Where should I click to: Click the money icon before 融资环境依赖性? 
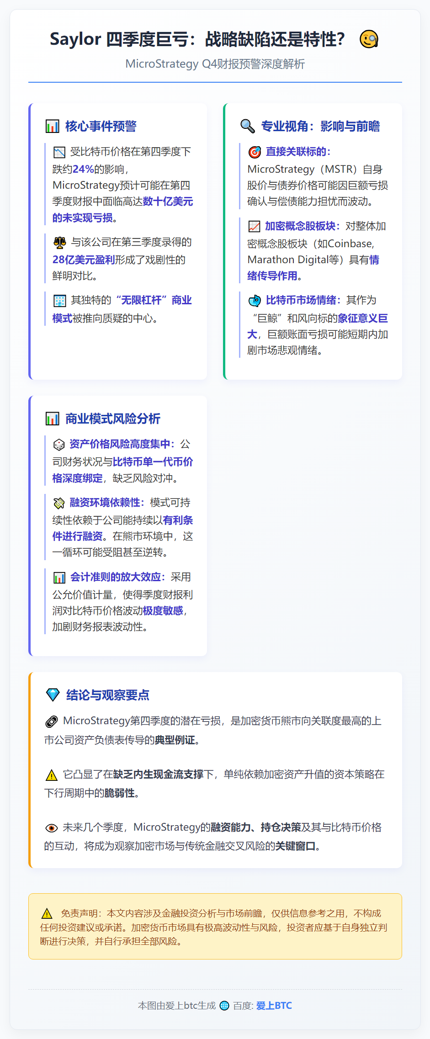click(x=59, y=503)
